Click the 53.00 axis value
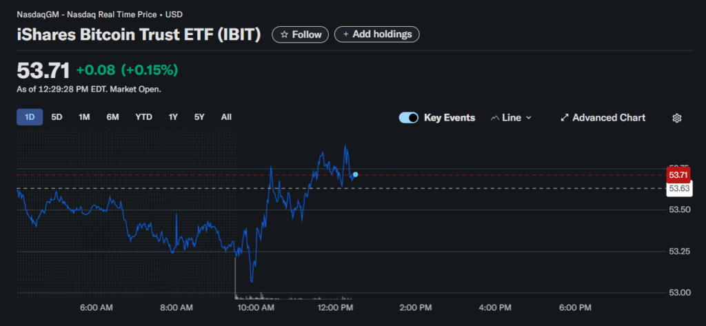This screenshot has height=326, width=706. (679, 293)
